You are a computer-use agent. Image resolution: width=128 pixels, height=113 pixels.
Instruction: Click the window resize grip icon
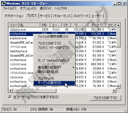(125, 110)
